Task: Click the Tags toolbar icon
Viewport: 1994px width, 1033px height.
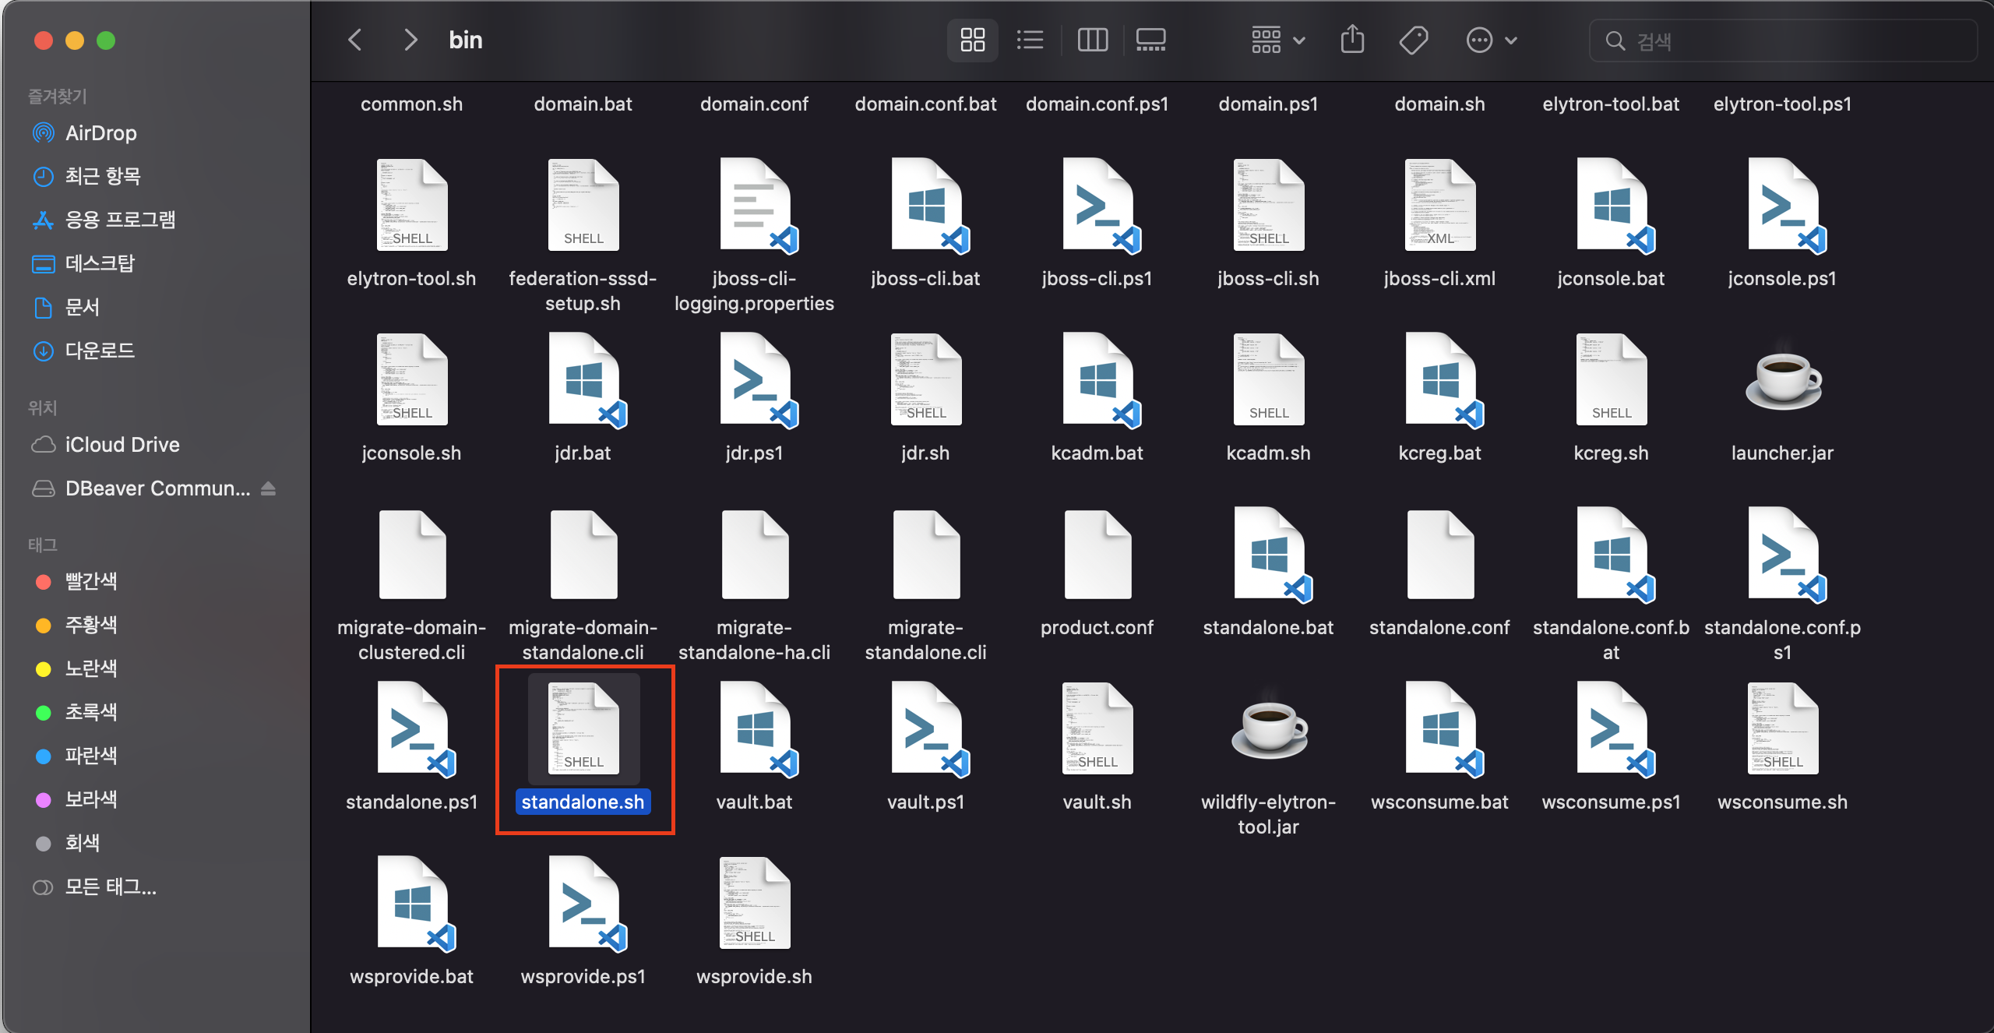Action: tap(1413, 40)
